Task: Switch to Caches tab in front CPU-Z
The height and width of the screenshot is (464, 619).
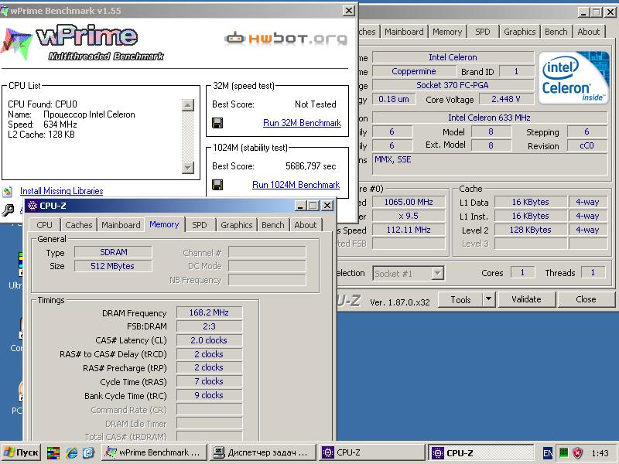Action: click(x=79, y=225)
